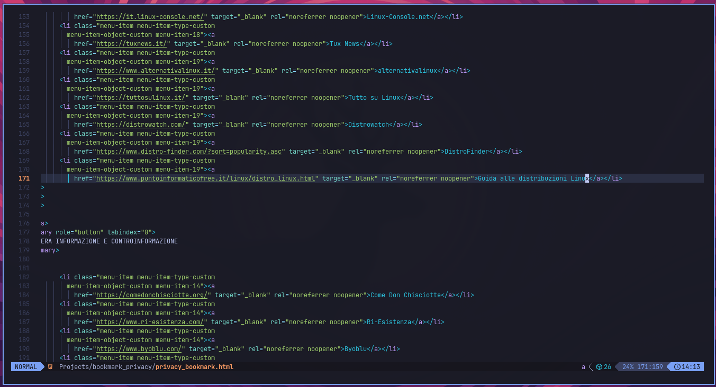The width and height of the screenshot is (716, 387).
Task: Open the https://www.byoblu.com/ URL
Action: 139,349
